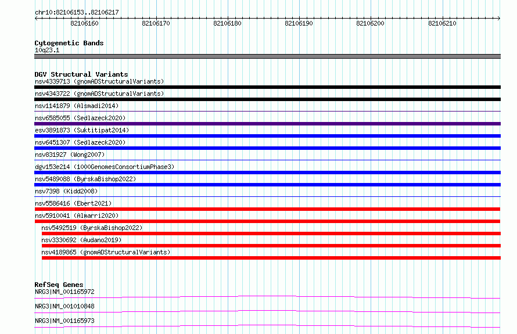Click ruler position 82106190

299,23
